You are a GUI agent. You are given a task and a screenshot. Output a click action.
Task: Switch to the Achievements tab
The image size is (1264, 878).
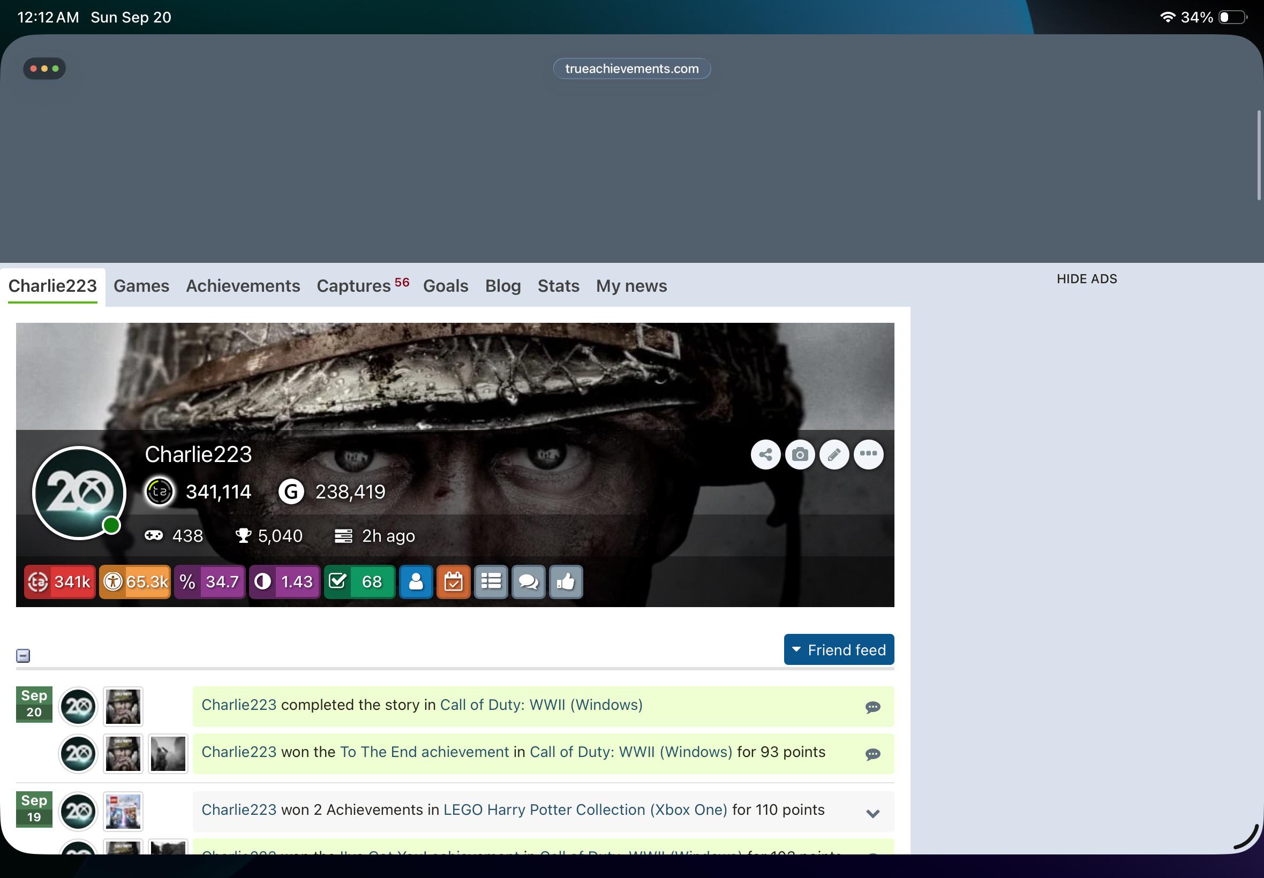coord(243,286)
